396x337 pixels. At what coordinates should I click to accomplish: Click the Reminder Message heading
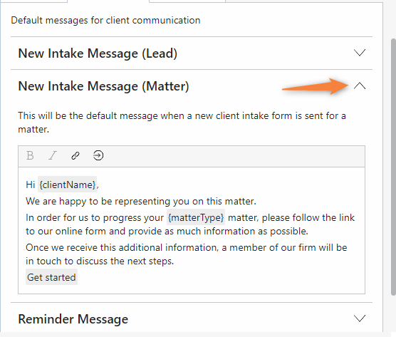pyautogui.click(x=73, y=318)
